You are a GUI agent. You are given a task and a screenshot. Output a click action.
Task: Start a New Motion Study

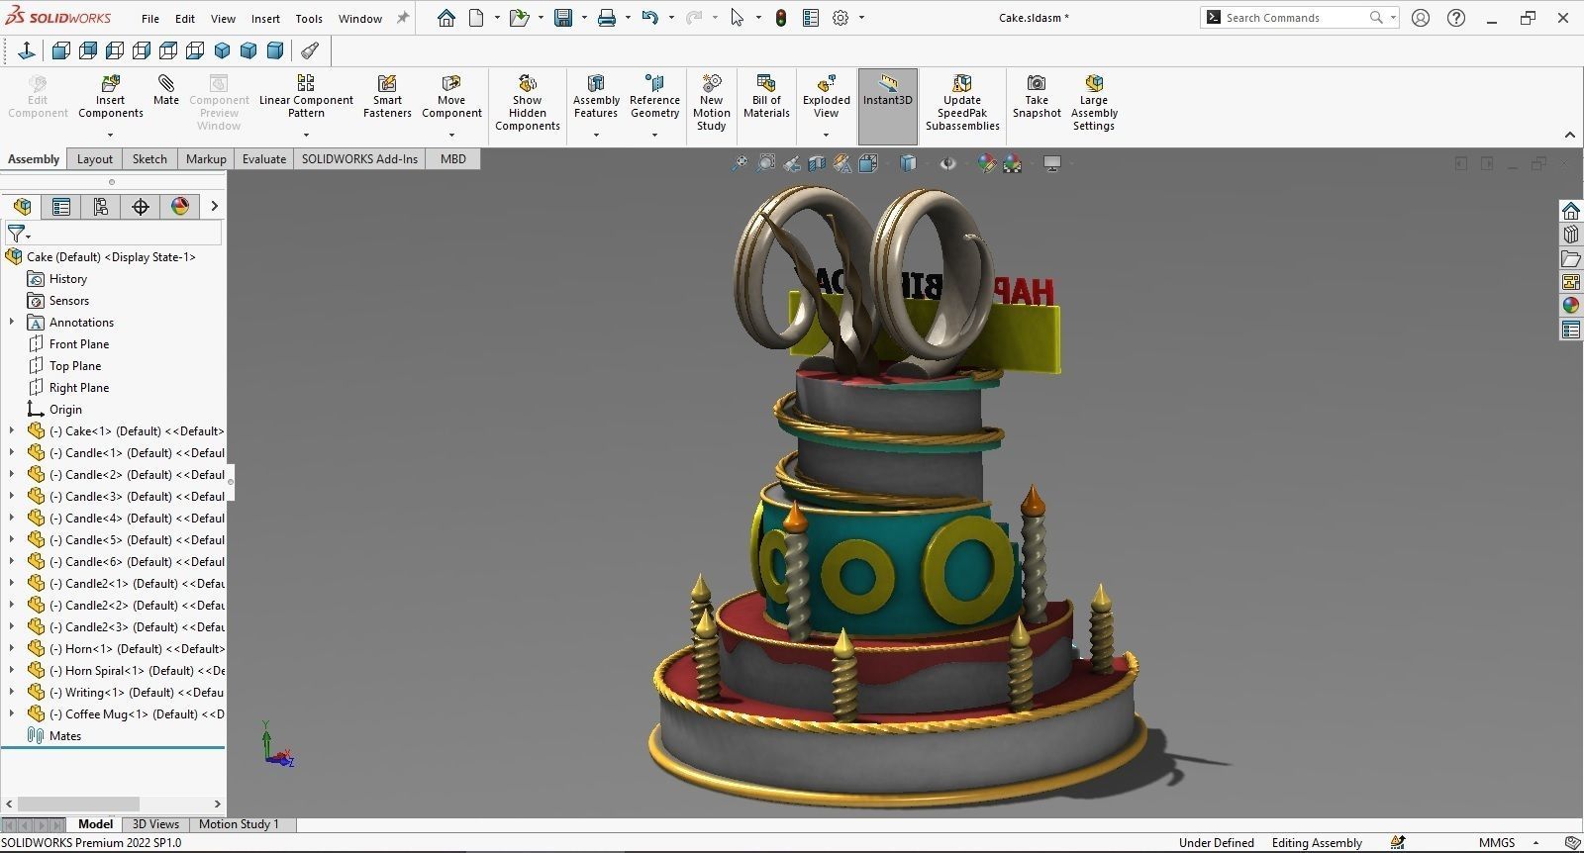[711, 102]
